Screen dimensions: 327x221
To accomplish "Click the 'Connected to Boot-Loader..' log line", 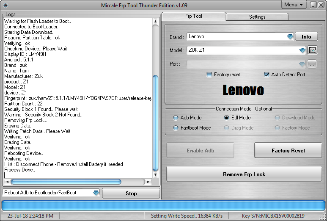I will click(32, 27).
